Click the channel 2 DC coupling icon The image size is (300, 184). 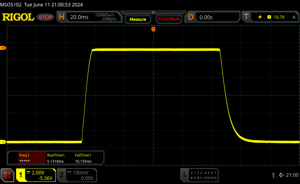point(69,173)
